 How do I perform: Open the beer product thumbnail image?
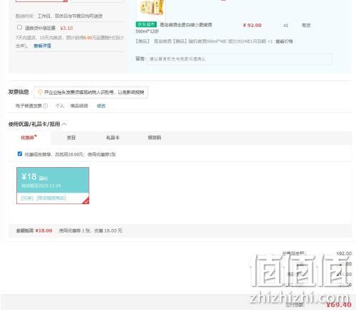click(x=152, y=8)
